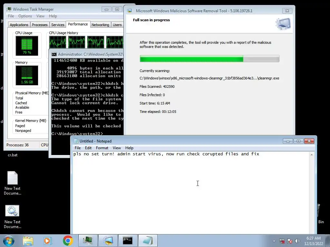This screenshot has height=247, width=330.
Task: Open the View menu in Task Manager
Action: [x=40, y=16]
